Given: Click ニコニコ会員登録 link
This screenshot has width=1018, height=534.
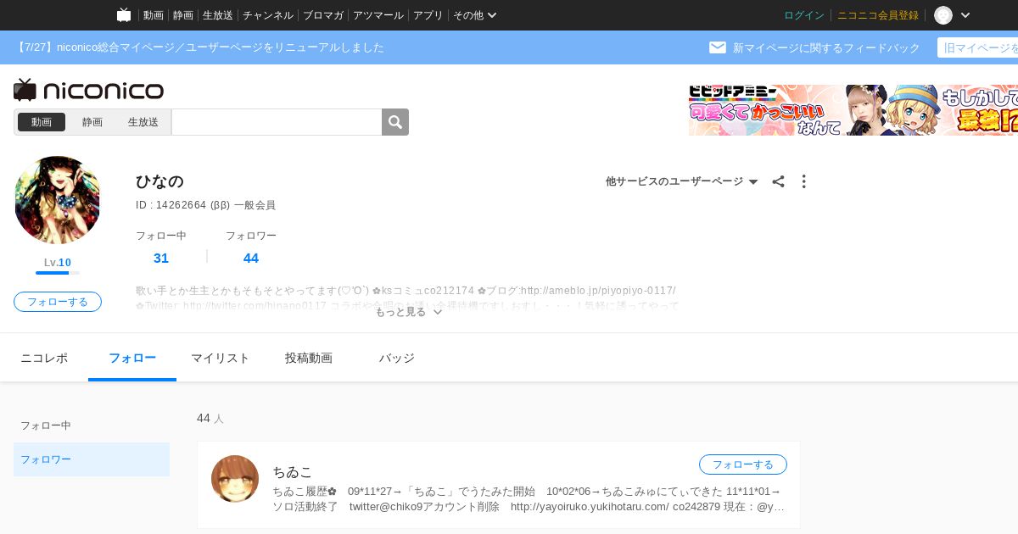Looking at the screenshot, I should point(878,15).
